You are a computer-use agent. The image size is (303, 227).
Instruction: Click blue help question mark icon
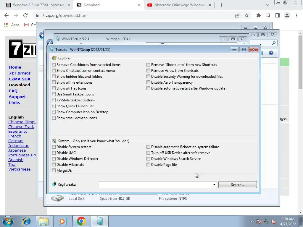[x=271, y=53]
